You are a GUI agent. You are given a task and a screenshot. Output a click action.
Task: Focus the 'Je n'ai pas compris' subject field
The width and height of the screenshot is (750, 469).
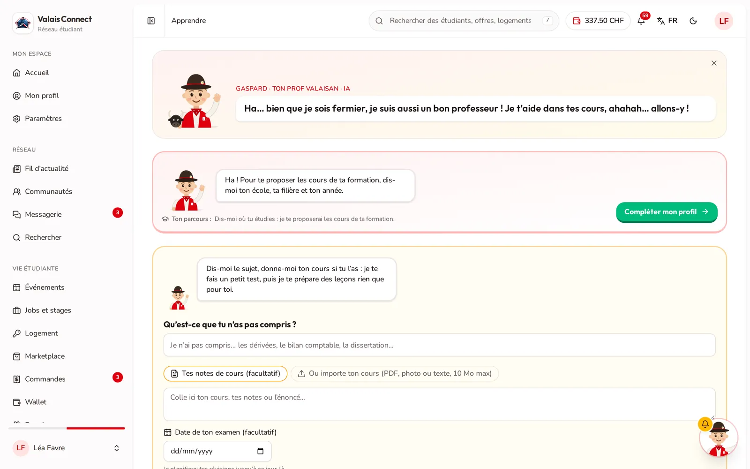439,345
